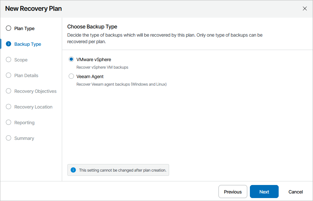Screen dimensions: 313x201
Task: Click the Backup Type step chevron icon
Action: pyautogui.click(x=8, y=44)
